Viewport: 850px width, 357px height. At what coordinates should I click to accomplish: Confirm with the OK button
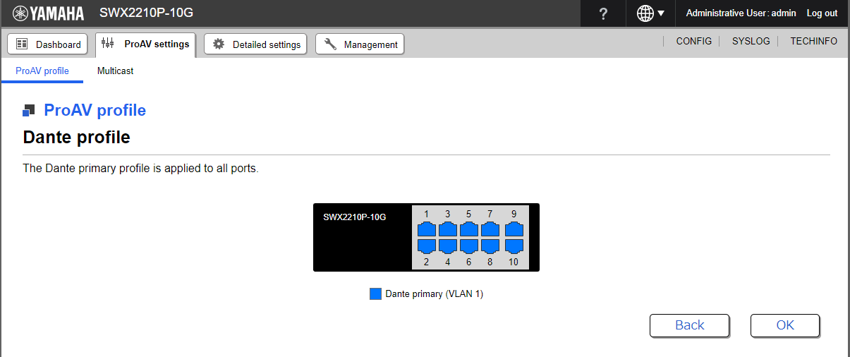(x=784, y=325)
